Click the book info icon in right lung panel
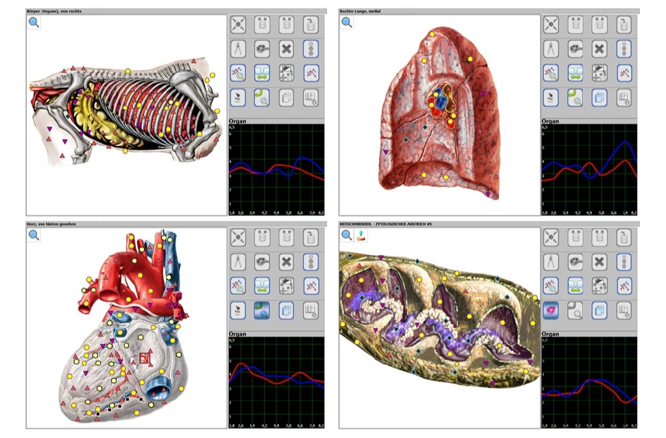Viewport: 666px width, 438px height. coord(624,98)
